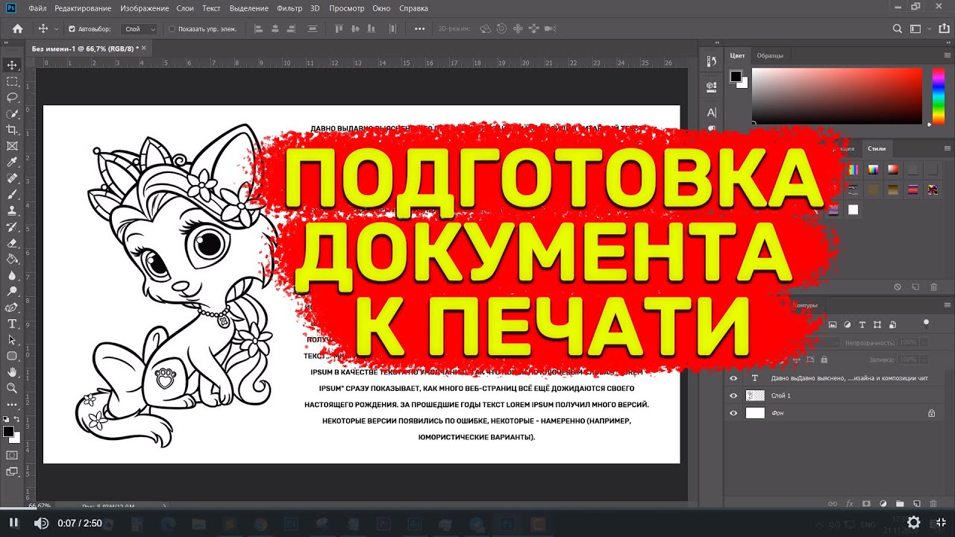Click the hue slider in Color panel
The image size is (955, 537).
[x=939, y=96]
